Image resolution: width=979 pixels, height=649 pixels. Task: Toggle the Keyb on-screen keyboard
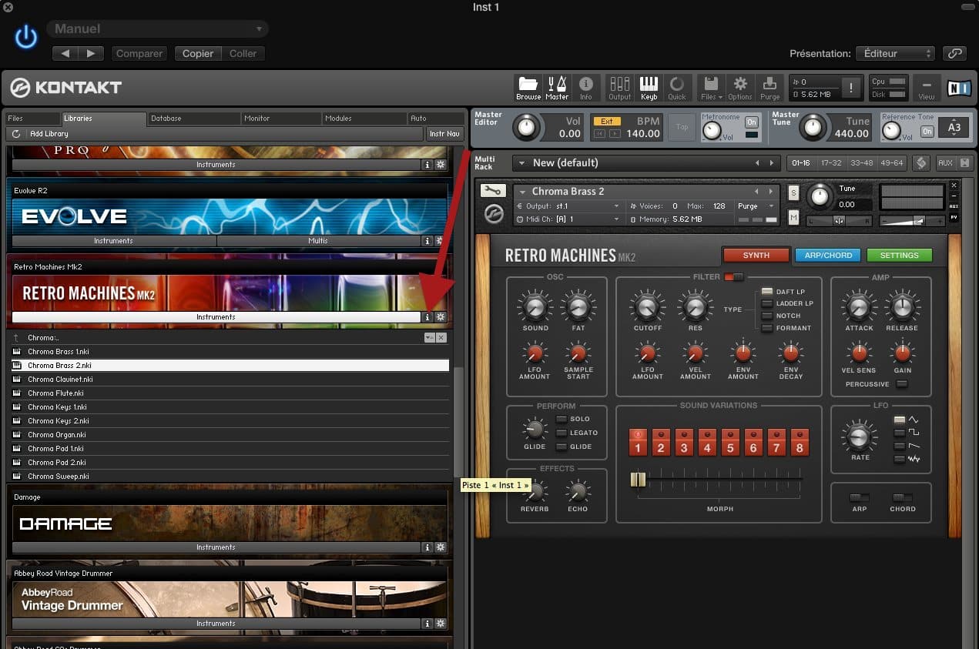[x=649, y=88]
